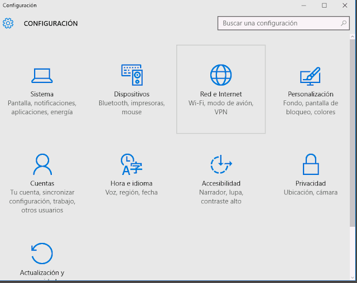Open the Accesibilidad dashed circle icon
The height and width of the screenshot is (283, 357).
[221, 164]
